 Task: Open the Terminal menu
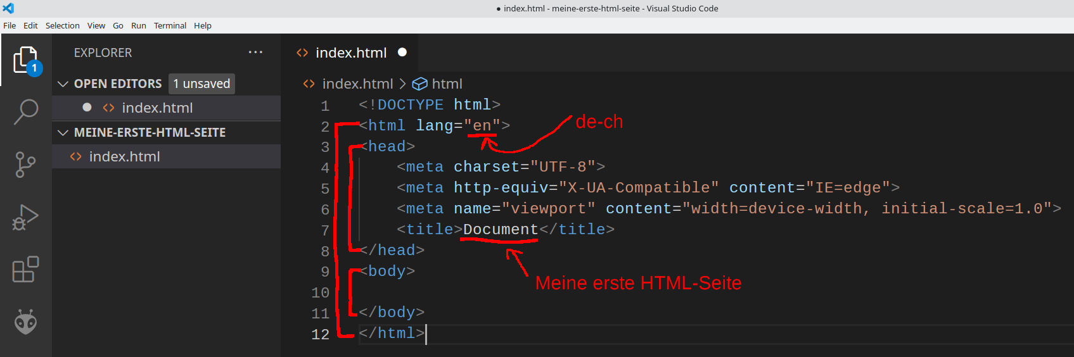coord(170,25)
